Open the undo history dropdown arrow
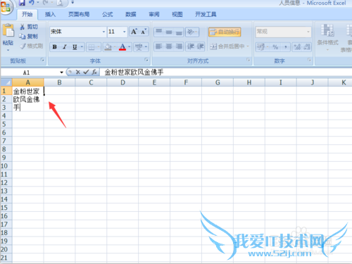The width and height of the screenshot is (352, 264). click(38, 3)
